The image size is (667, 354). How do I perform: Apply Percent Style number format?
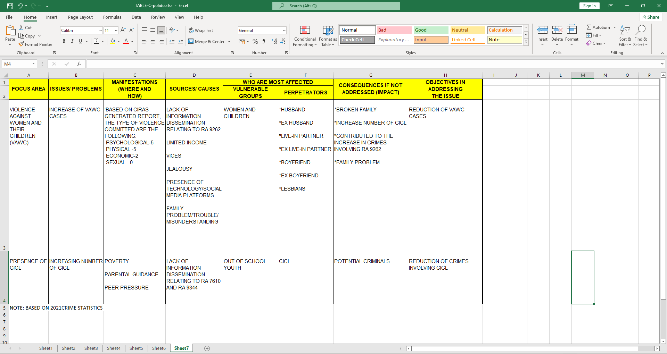click(255, 41)
